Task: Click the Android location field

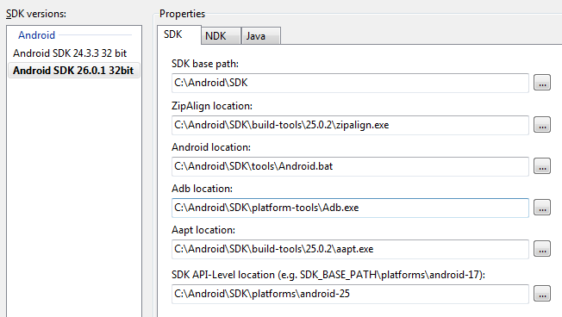Action: [350, 166]
